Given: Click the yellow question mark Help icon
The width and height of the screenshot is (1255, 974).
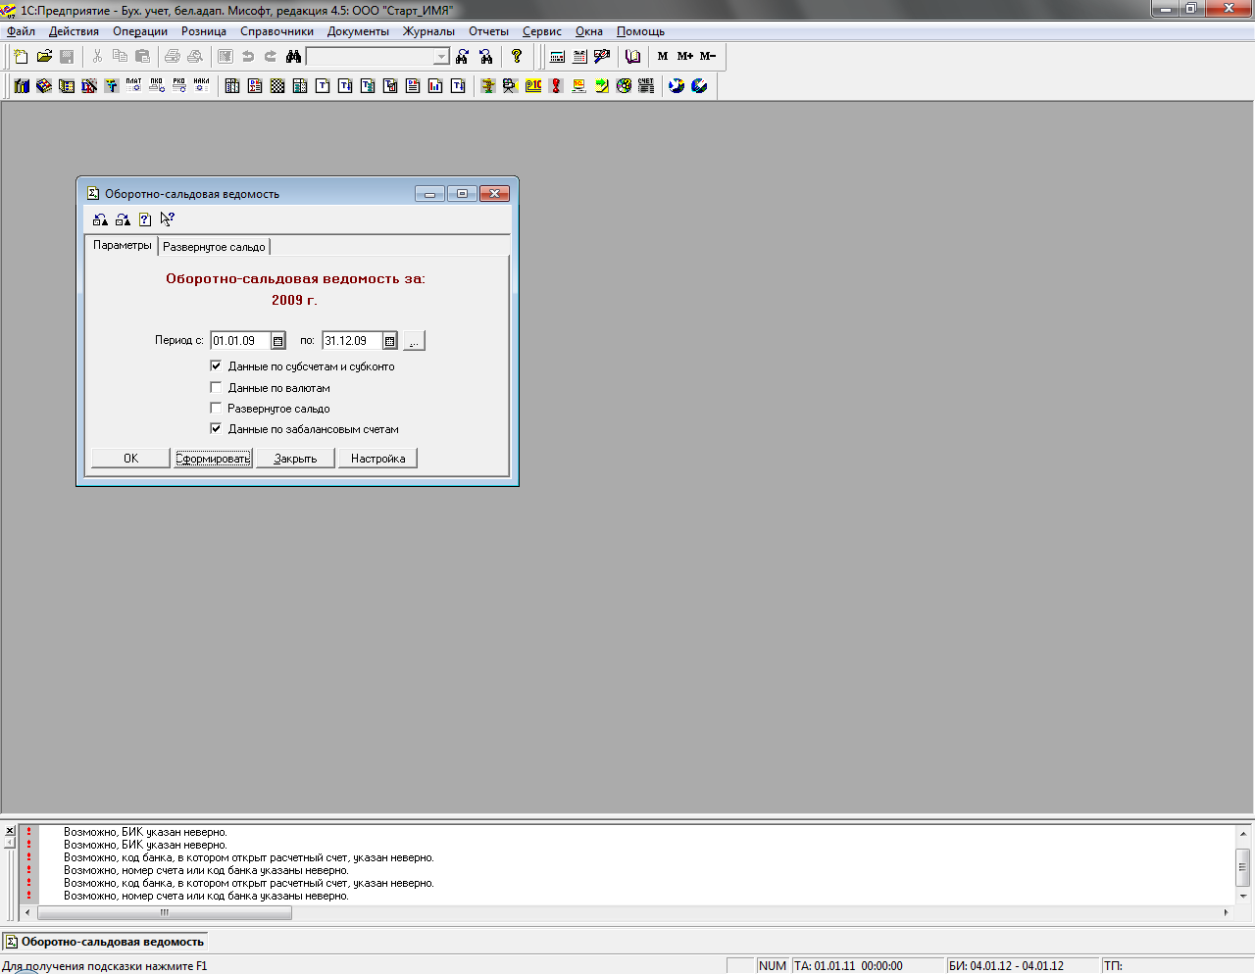Looking at the screenshot, I should coord(517,57).
